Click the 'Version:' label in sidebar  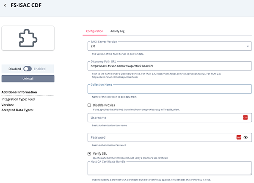click(x=8, y=105)
